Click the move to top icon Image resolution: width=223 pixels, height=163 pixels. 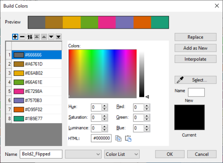(x=37, y=37)
